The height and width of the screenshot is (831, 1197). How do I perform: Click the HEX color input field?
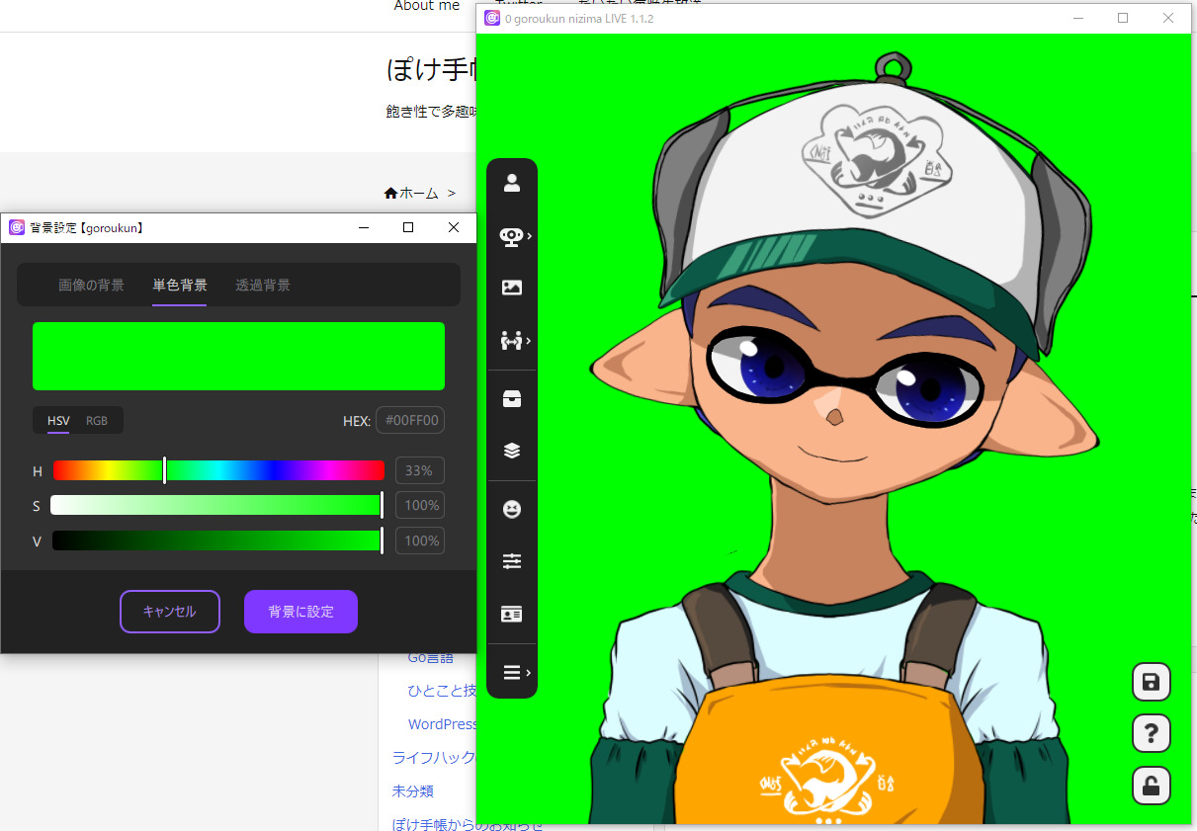pyautogui.click(x=410, y=421)
